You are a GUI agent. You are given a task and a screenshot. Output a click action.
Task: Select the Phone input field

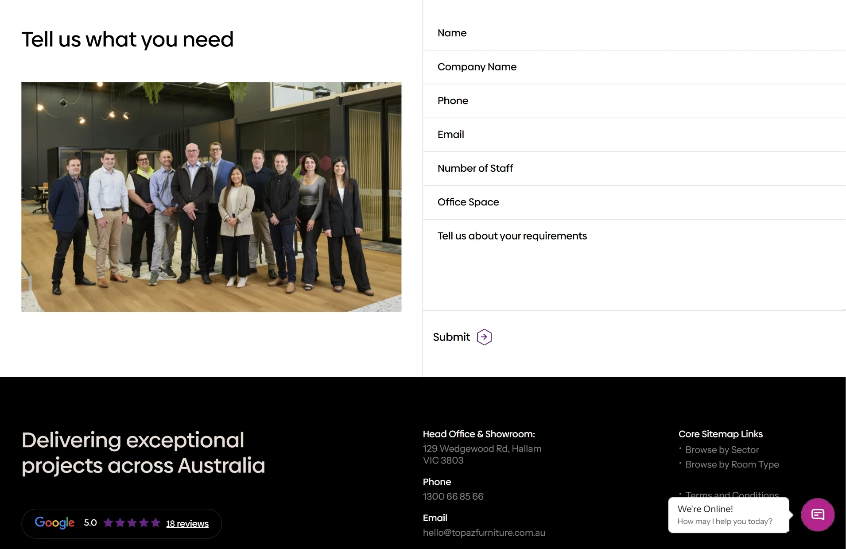(633, 101)
